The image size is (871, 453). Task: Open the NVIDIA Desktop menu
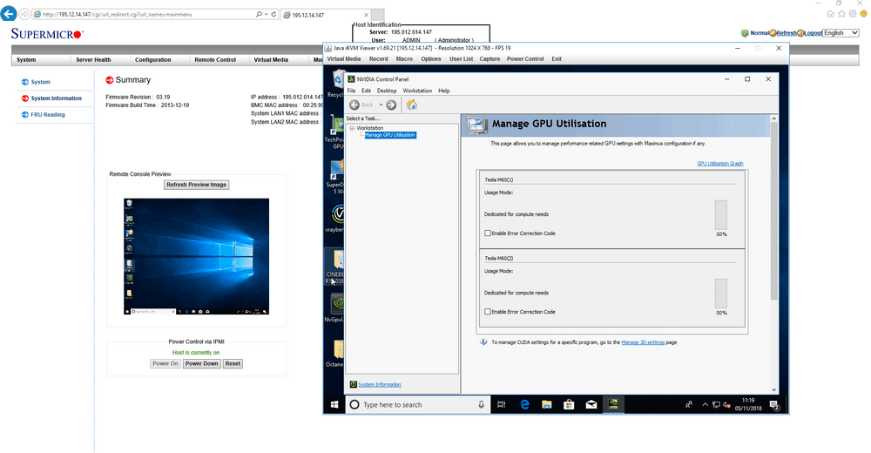point(387,91)
